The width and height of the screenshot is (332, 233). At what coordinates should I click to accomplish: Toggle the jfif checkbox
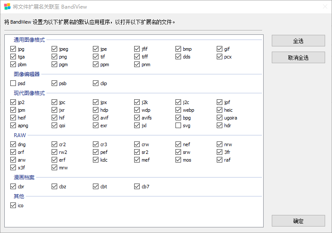137,49
